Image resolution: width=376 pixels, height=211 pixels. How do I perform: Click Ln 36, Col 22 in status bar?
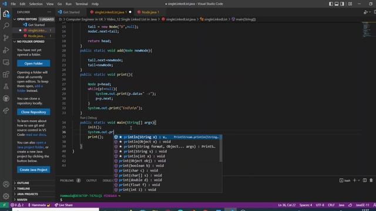click(x=287, y=205)
